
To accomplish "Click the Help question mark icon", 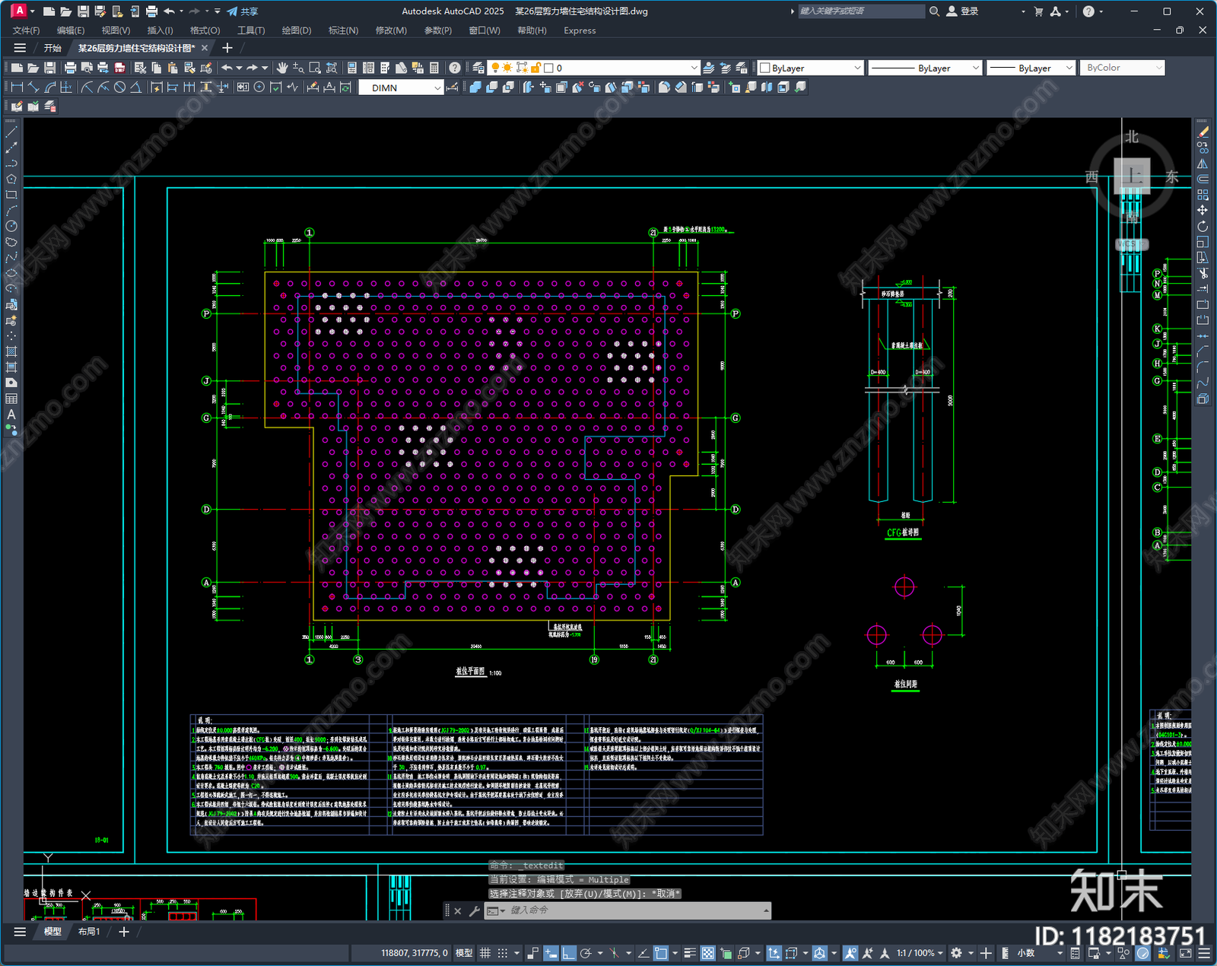I will click(454, 68).
